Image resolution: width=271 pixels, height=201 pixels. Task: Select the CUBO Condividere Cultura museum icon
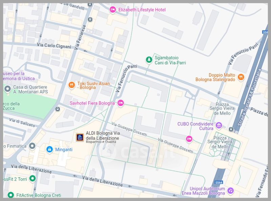point(219,125)
